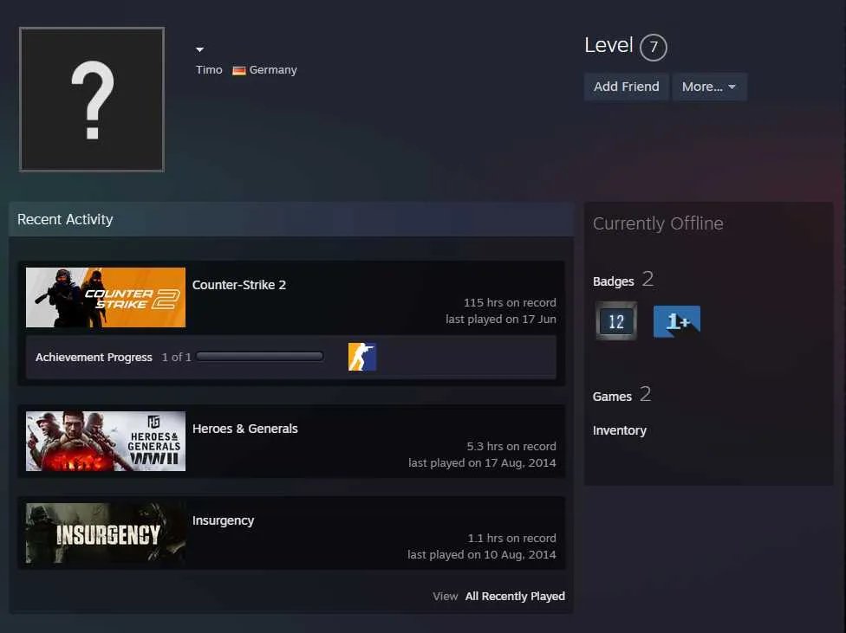Click the 'last played on 17 Jun' text

pos(501,320)
